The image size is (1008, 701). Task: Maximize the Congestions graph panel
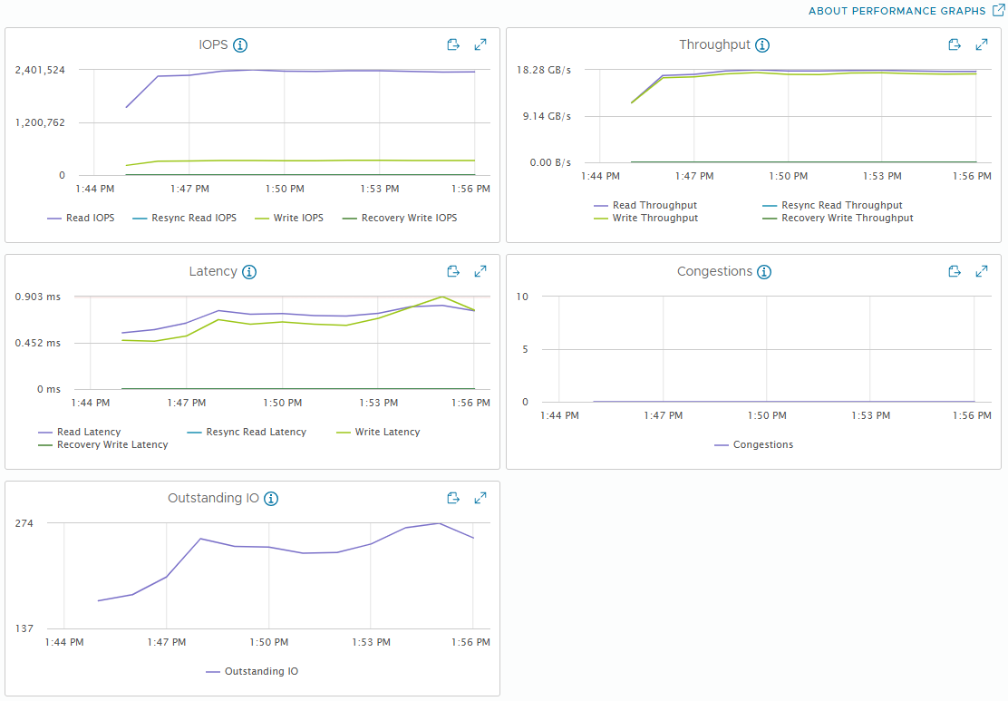click(981, 271)
